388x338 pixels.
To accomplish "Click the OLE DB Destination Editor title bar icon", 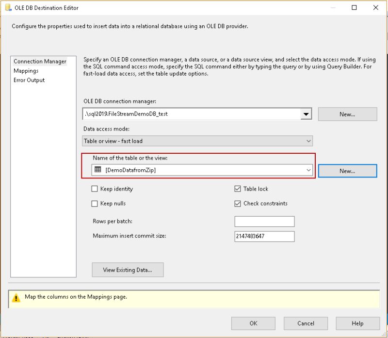I will coord(7,8).
